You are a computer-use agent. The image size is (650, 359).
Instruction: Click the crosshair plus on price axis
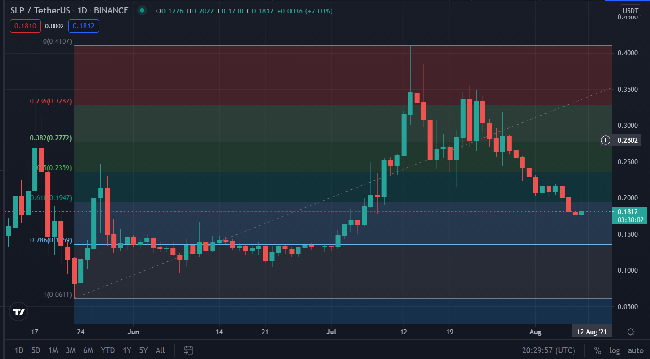(x=605, y=140)
